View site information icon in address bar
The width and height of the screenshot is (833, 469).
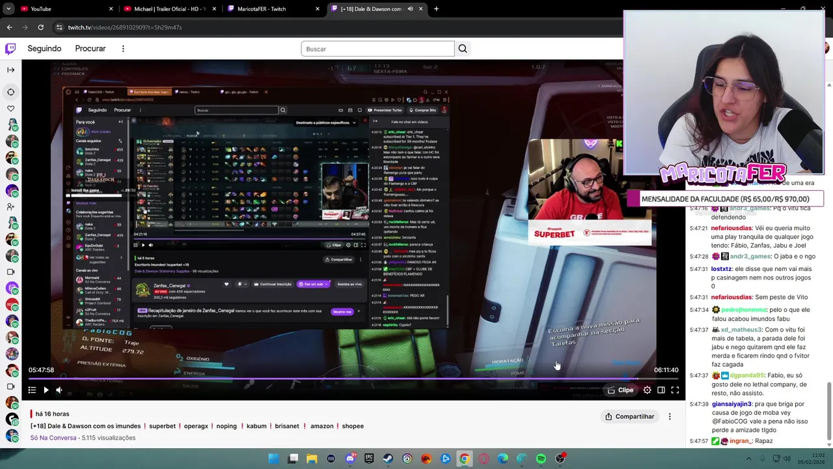(x=59, y=27)
